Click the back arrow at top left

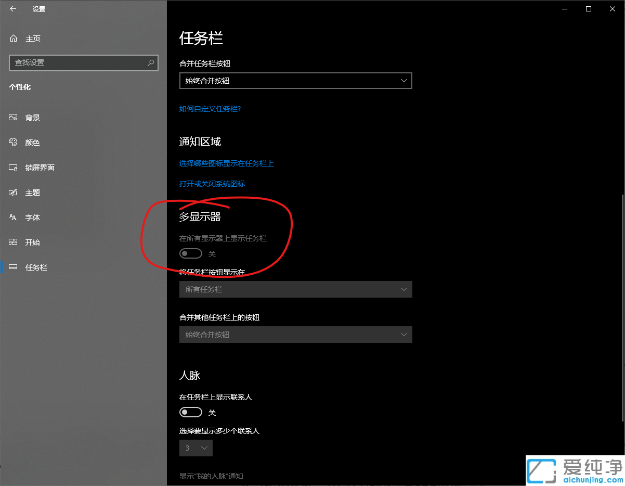point(12,9)
